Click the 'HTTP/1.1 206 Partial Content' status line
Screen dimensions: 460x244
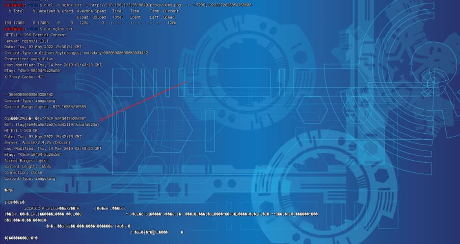point(35,35)
